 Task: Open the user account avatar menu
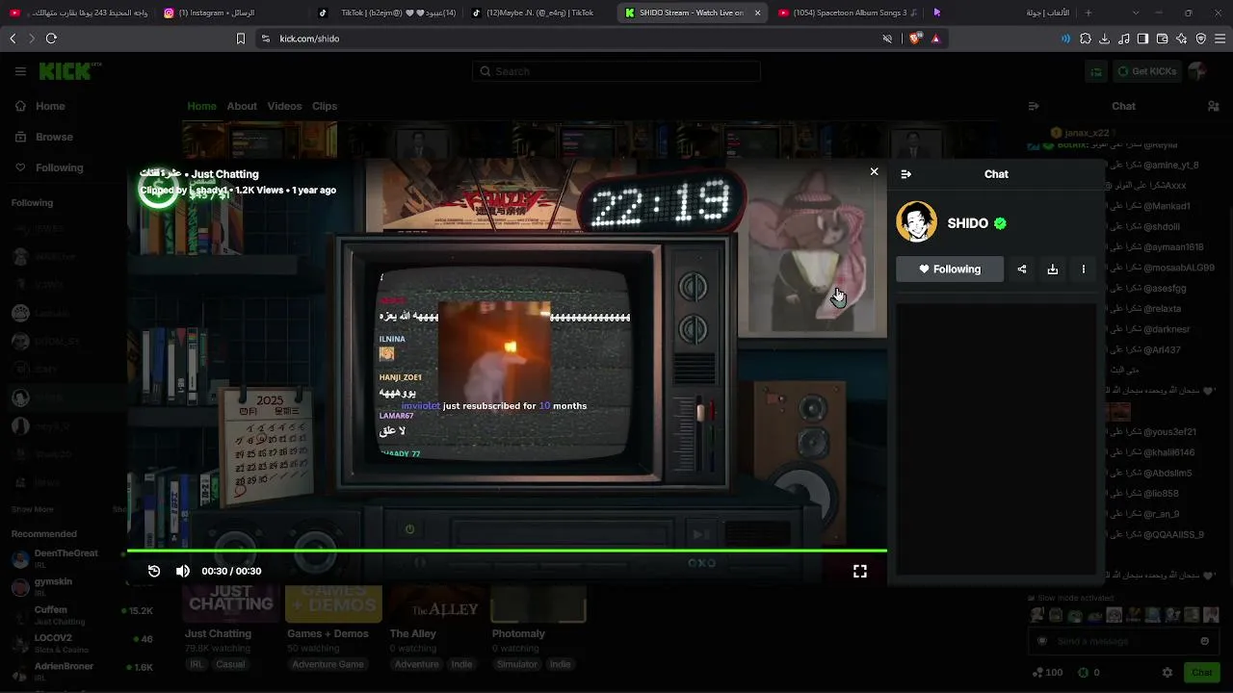1197,71
